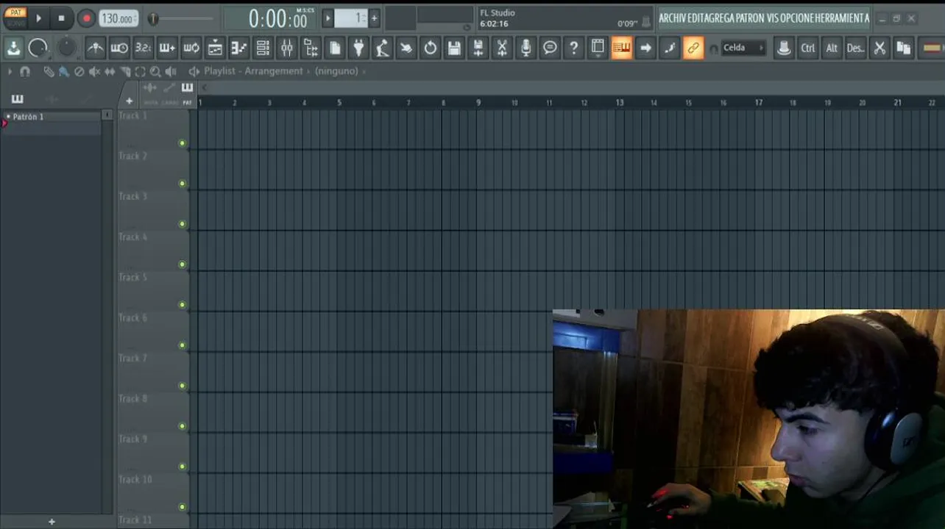Open the piano roll view icon
Viewport: 945px width, 529px height.
239,48
